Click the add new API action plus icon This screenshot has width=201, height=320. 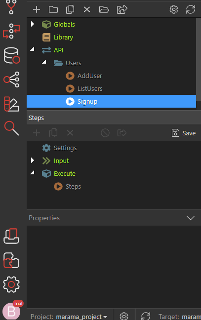coord(37,9)
